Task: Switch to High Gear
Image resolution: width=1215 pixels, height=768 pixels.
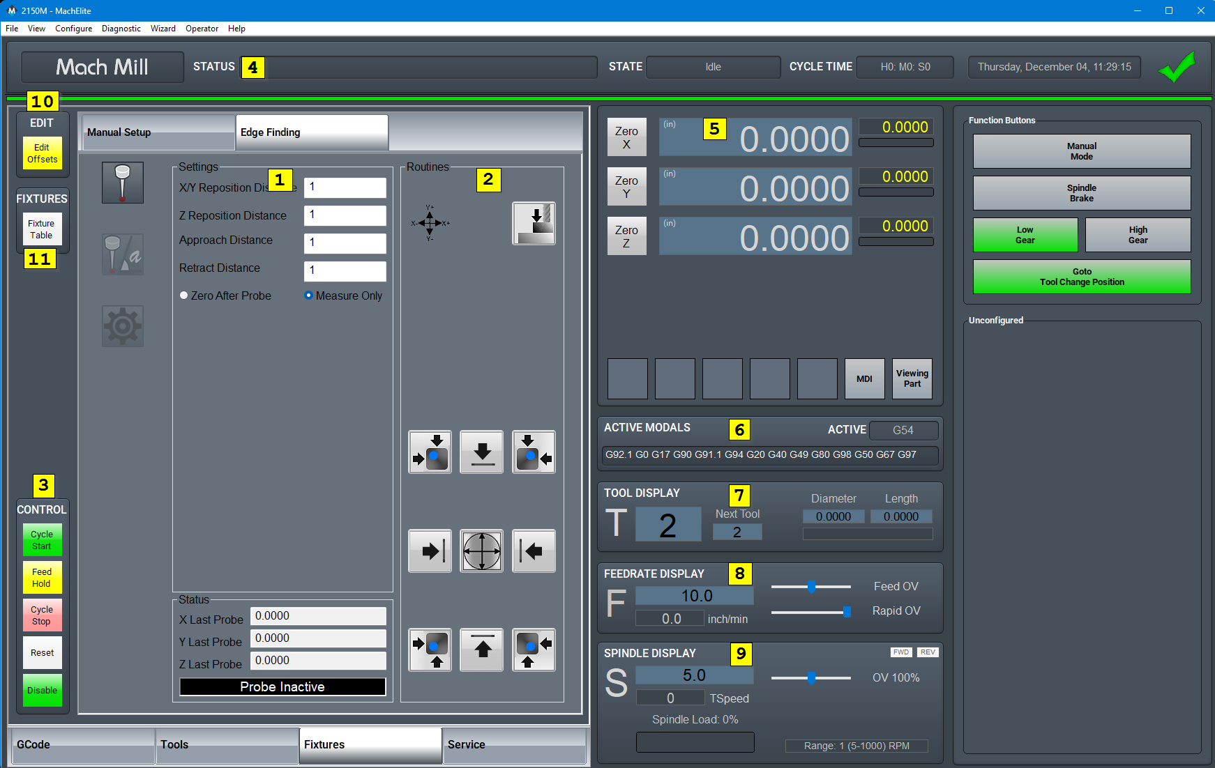Action: pos(1138,235)
